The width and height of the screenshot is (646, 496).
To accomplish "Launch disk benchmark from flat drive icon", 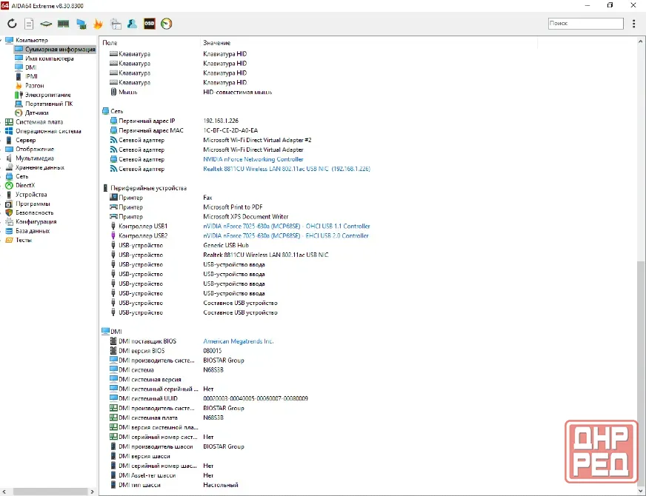I will [46, 24].
